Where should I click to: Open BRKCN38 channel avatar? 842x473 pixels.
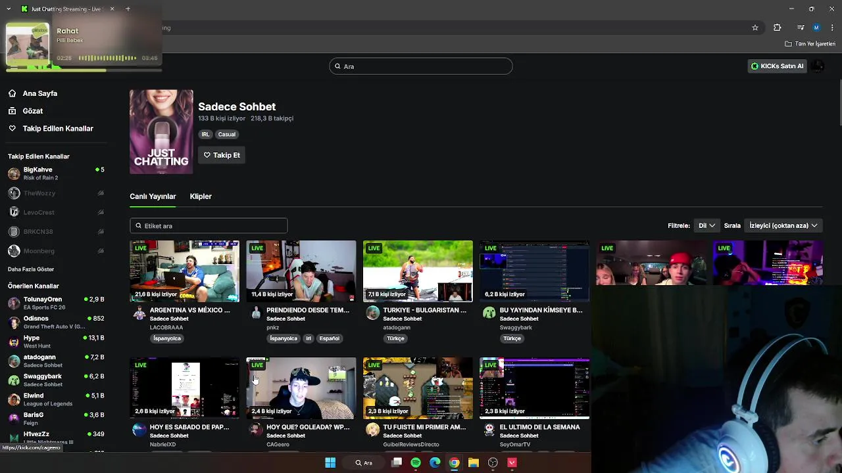coord(14,232)
